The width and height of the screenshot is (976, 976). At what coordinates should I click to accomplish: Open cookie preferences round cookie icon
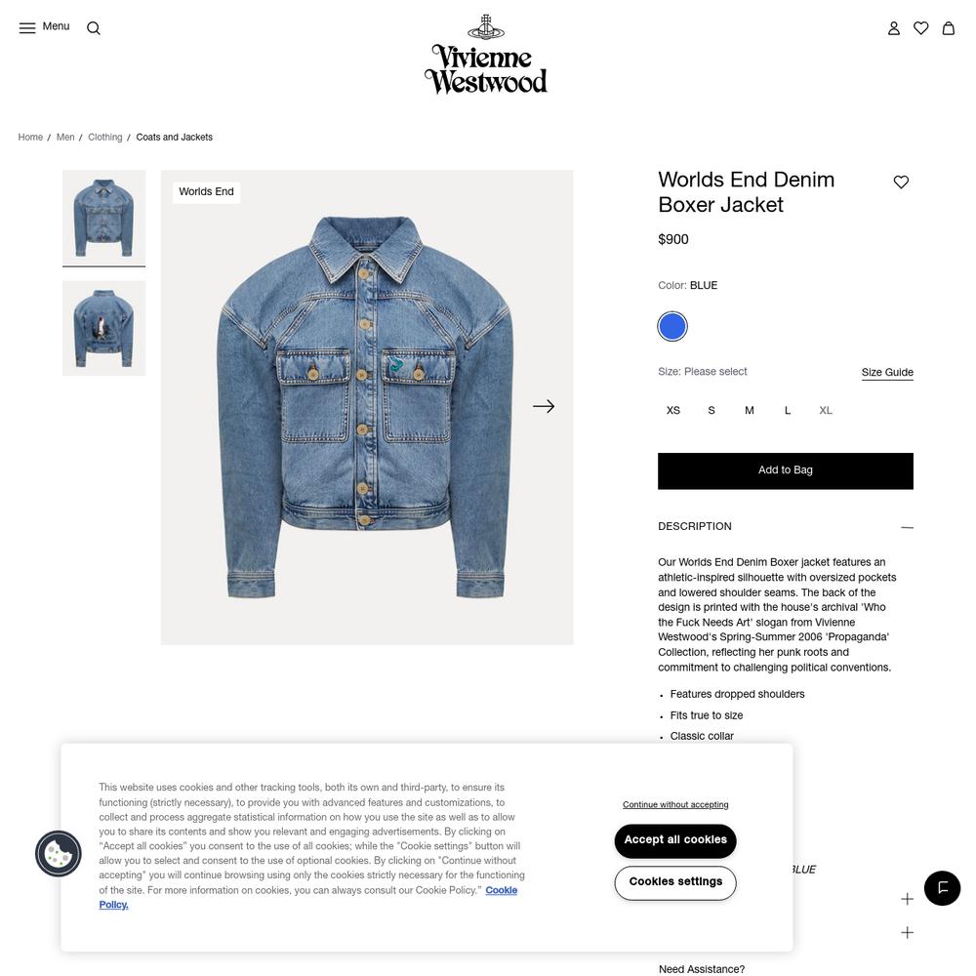59,853
